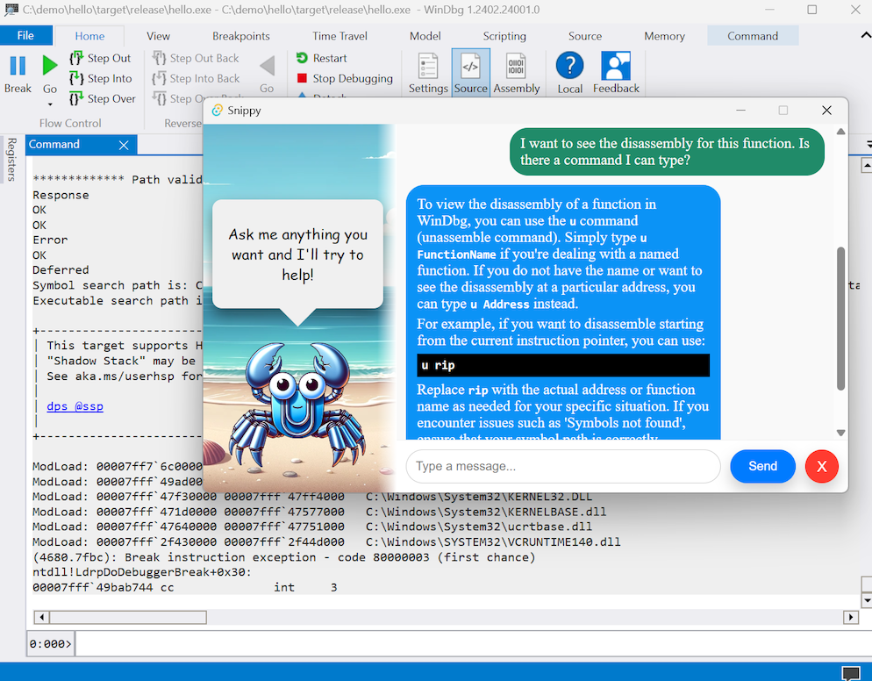The height and width of the screenshot is (681, 872).
Task: Click Step Out Back button
Action: pos(196,58)
